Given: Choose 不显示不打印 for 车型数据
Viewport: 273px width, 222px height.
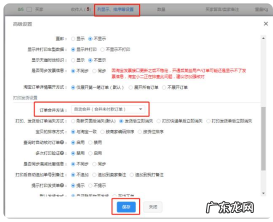Looking at the screenshot, I should 102,49.
